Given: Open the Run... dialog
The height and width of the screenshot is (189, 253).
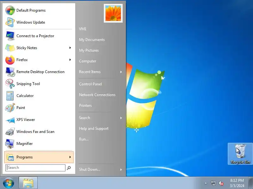Looking at the screenshot, I should tap(84, 139).
